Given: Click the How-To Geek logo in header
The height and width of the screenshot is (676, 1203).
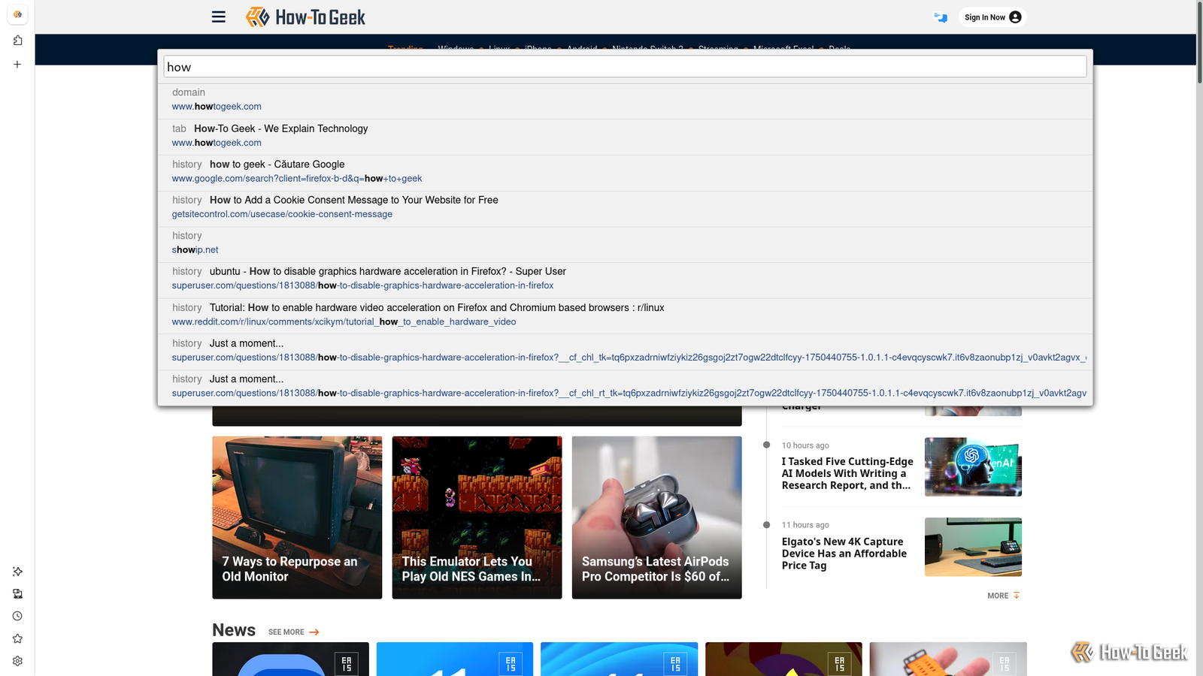Looking at the screenshot, I should [x=305, y=17].
